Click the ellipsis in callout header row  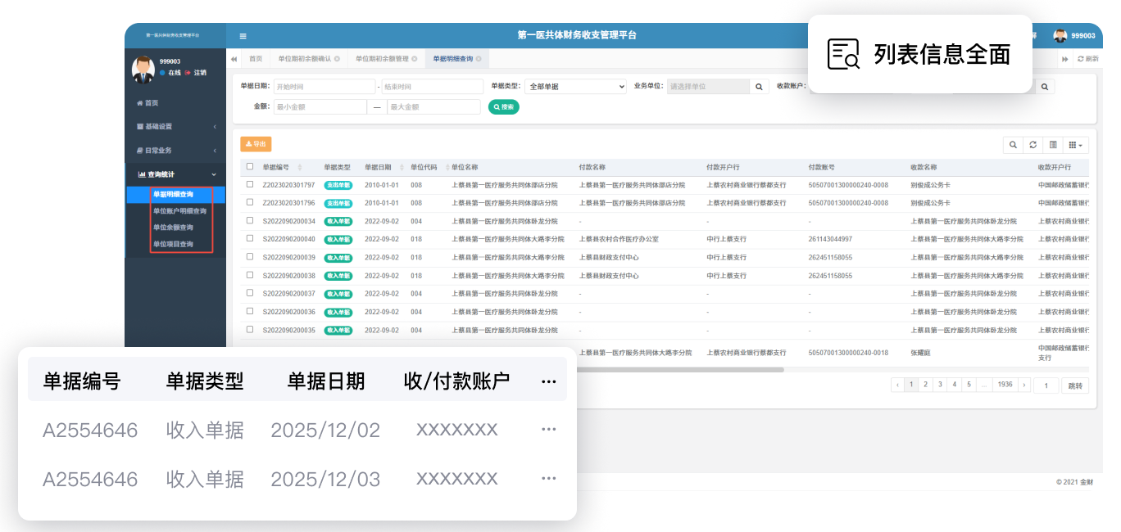(x=549, y=381)
